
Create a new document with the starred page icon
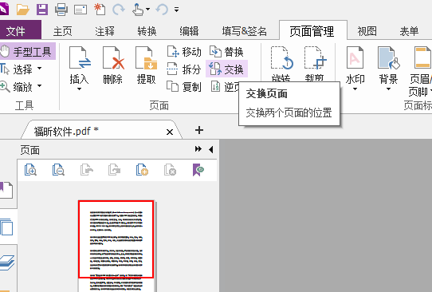tap(100, 10)
